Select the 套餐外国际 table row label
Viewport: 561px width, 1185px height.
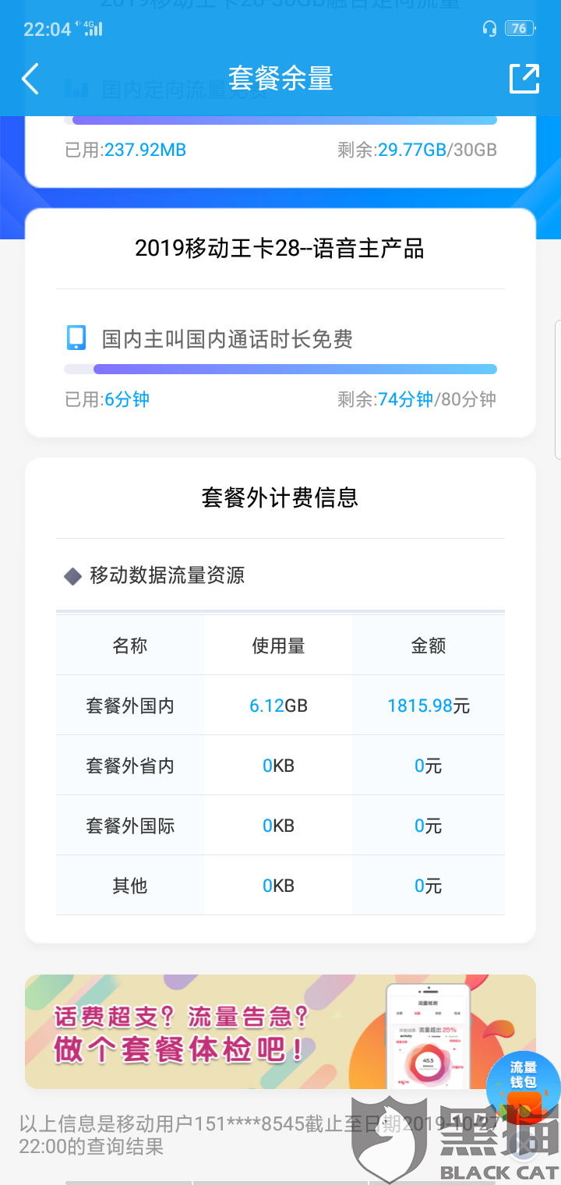pyautogui.click(x=130, y=826)
